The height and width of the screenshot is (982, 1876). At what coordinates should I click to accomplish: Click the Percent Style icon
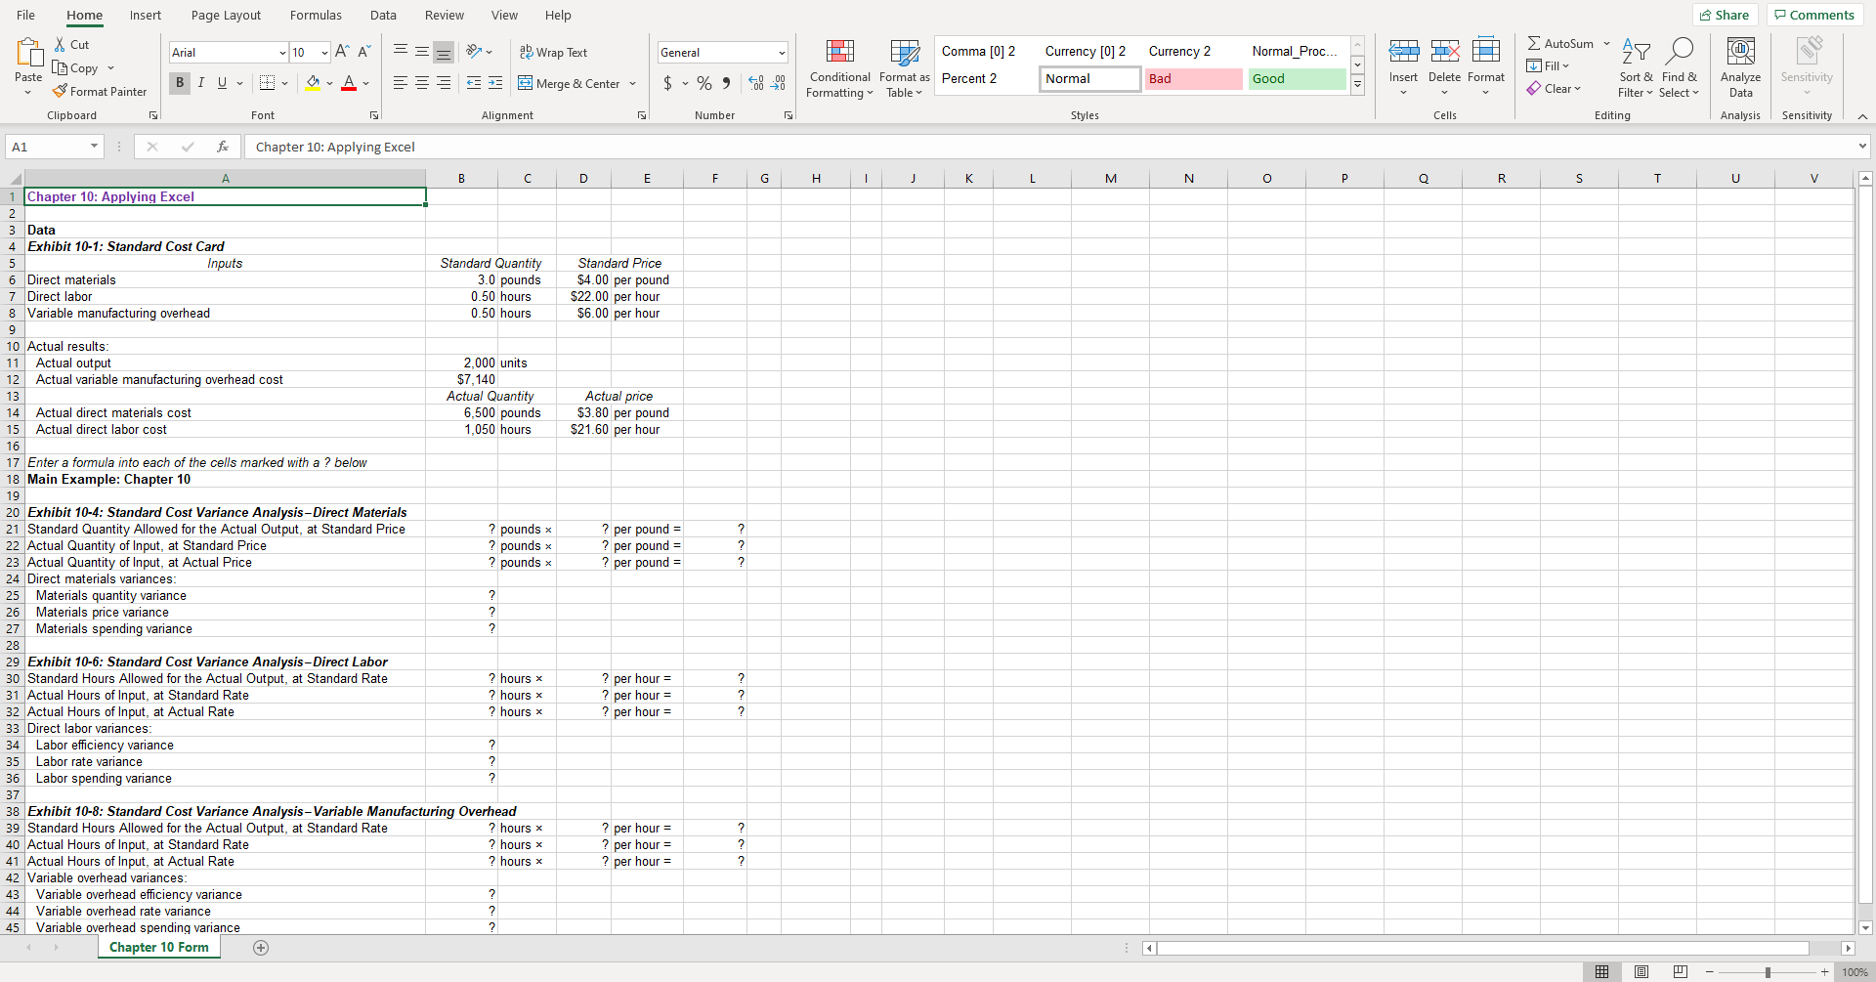pyautogui.click(x=704, y=83)
